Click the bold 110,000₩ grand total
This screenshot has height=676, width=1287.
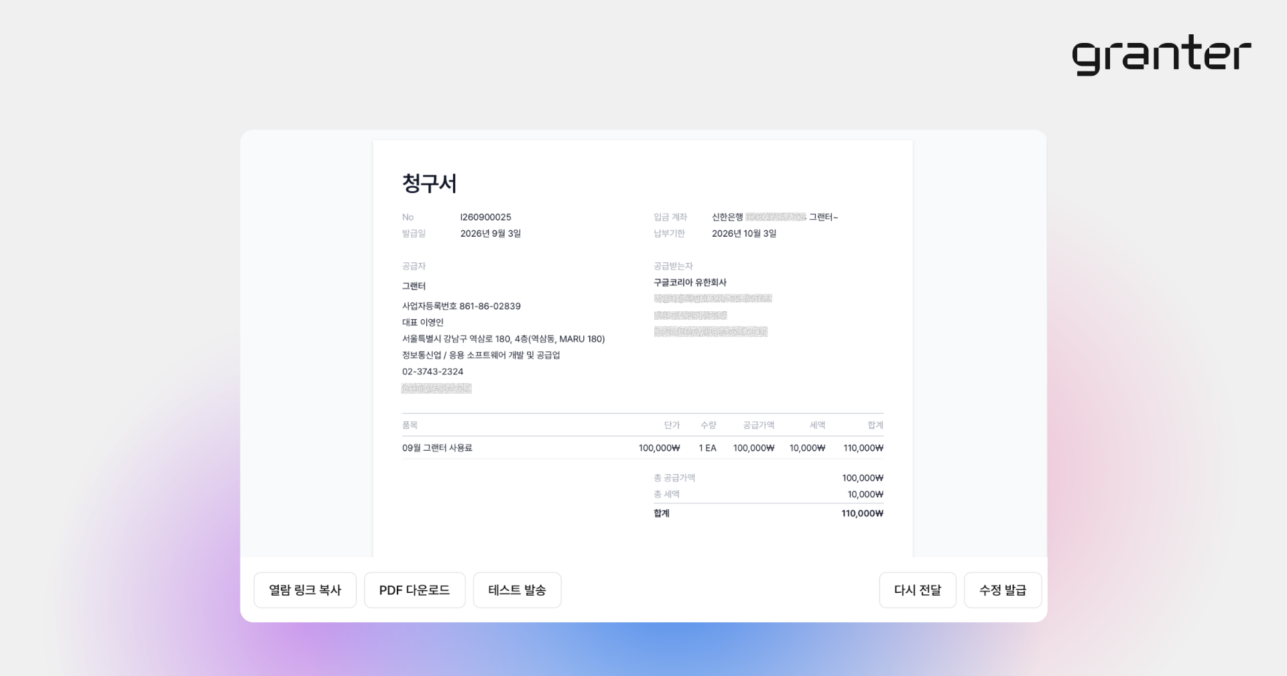coord(862,514)
